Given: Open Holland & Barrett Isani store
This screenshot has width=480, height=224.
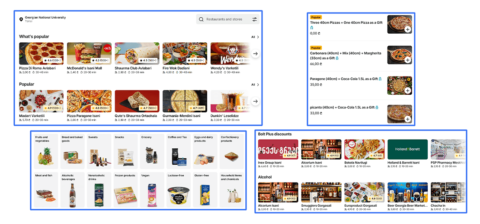Looking at the screenshot, I should tap(407, 154).
